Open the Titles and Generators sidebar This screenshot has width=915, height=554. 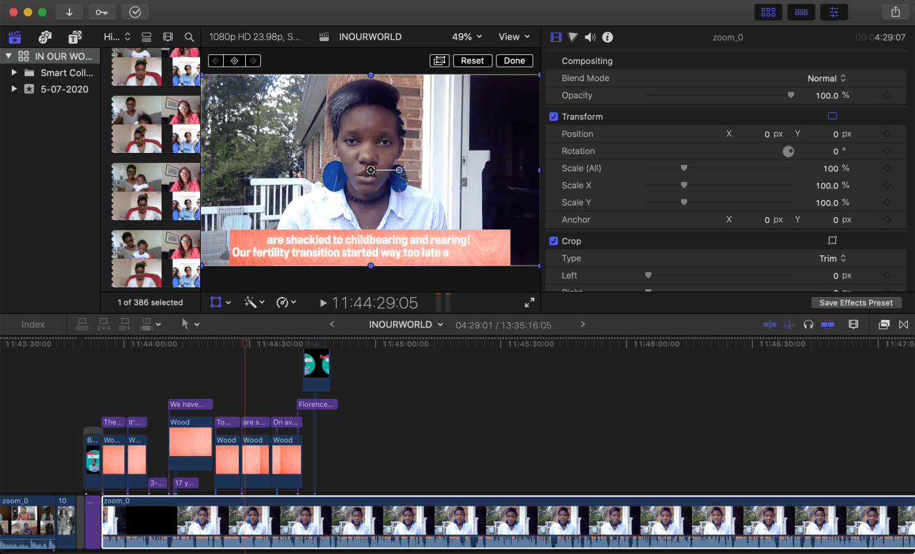tap(75, 37)
